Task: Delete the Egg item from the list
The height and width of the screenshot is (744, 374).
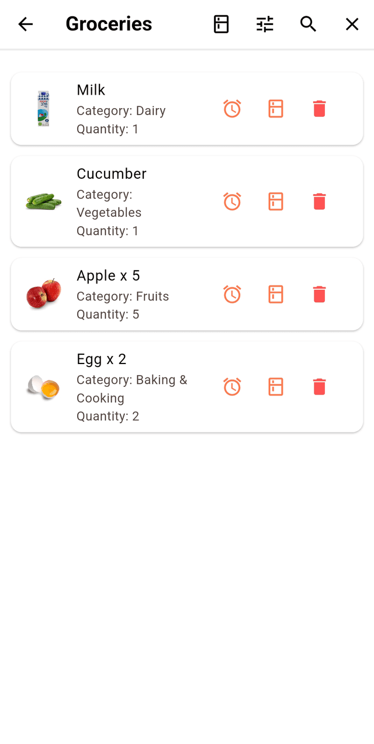Action: 319,386
